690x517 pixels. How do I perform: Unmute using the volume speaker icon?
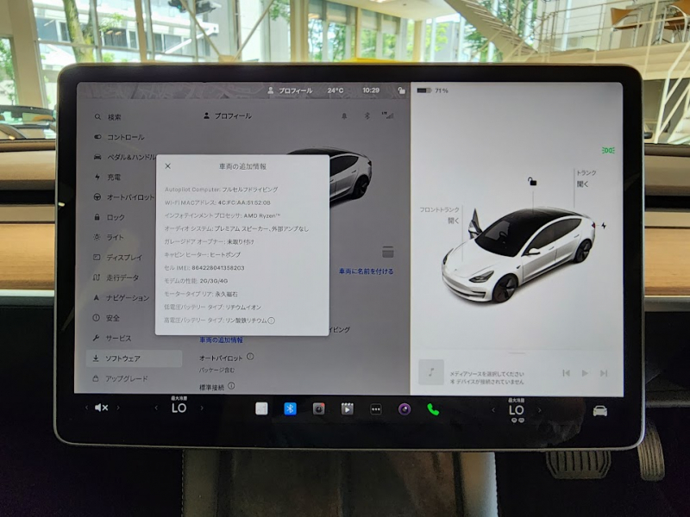coord(101,408)
